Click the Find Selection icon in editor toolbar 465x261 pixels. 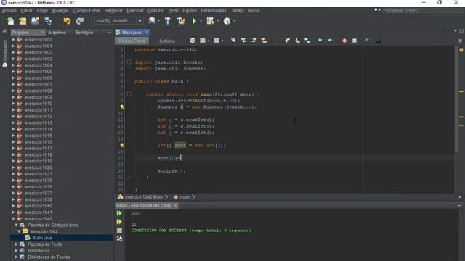(x=233, y=41)
